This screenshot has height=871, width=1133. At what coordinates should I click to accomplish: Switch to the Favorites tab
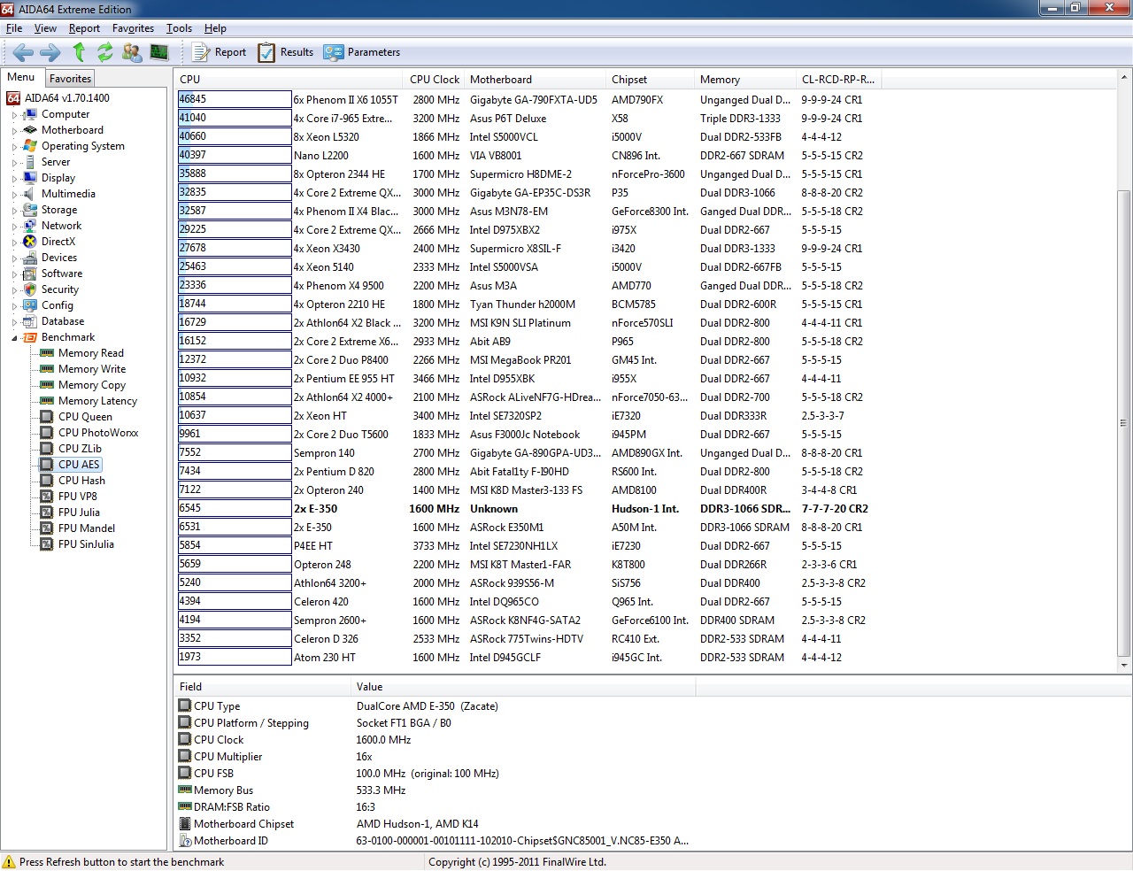pos(70,79)
